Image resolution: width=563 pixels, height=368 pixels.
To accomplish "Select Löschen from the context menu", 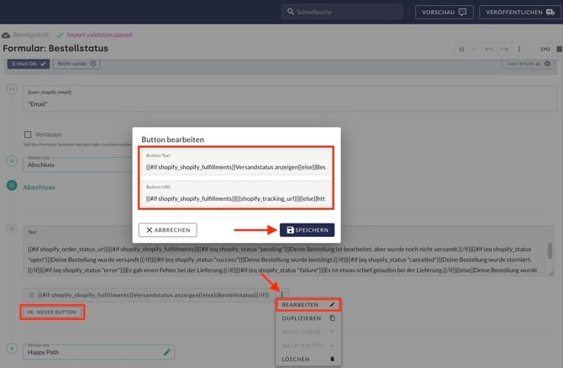I will point(308,359).
